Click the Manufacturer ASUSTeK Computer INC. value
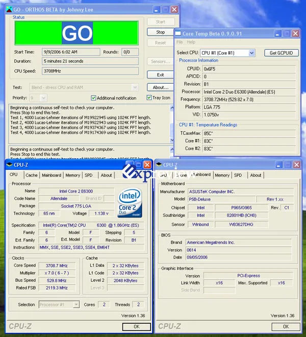The height and width of the screenshot is (337, 306). 241,191
